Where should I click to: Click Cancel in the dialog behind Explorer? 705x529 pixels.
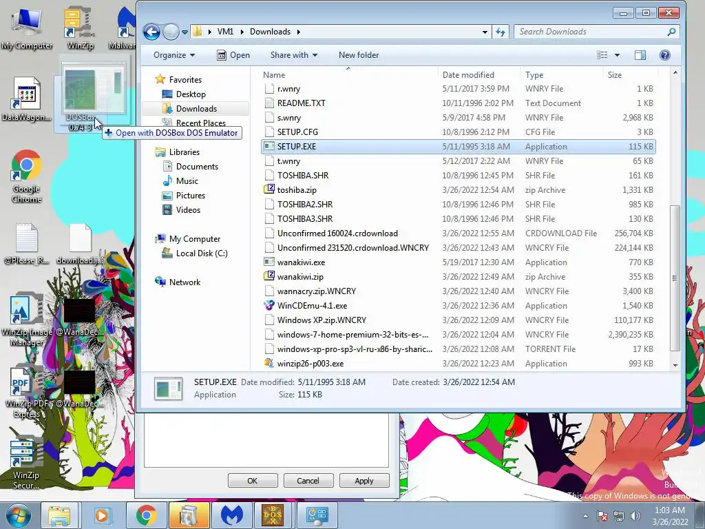point(308,480)
